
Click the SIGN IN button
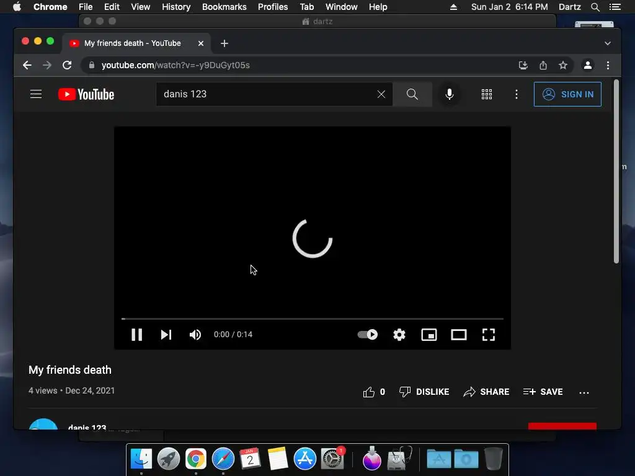coord(567,94)
